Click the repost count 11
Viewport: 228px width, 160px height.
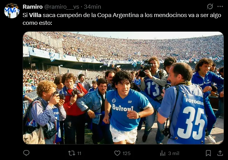click(79, 153)
